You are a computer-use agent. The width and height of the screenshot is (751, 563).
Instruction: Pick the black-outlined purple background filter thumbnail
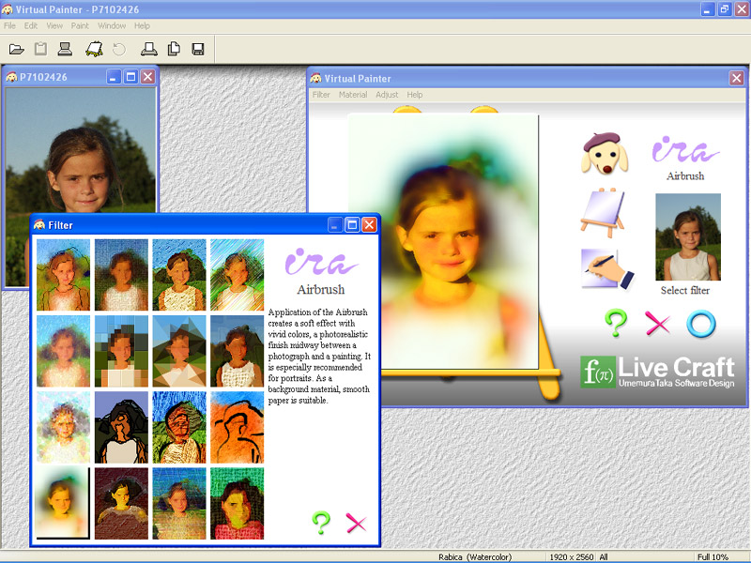tap(121, 428)
